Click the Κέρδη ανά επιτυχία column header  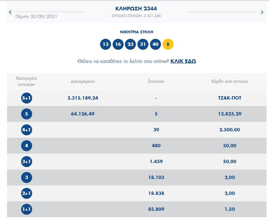229,82
